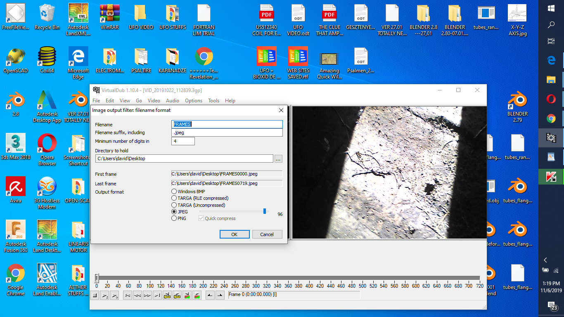This screenshot has height=317, width=564.
Task: Click the frame position slider thumb
Action: (97, 278)
